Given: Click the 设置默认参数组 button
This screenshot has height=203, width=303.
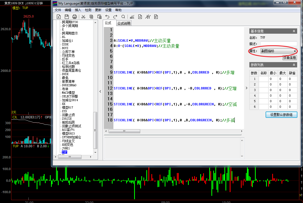Looking at the screenshot, I should [281, 115].
